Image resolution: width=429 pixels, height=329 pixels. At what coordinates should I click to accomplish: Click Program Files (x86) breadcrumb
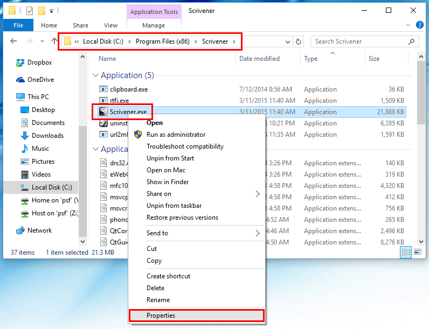(163, 41)
